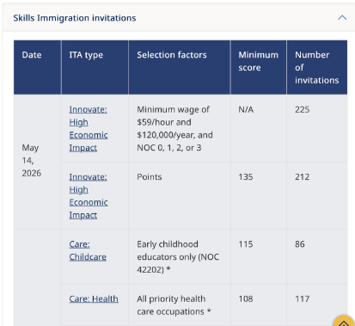Open the Care: Health link
Screen dimensions: 355x326
point(94,298)
